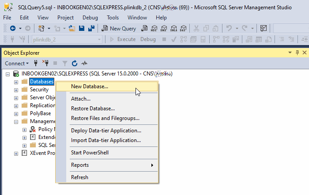This screenshot has height=195, width=309.
Task: Click the Save All icon
Action: [x=91, y=29]
